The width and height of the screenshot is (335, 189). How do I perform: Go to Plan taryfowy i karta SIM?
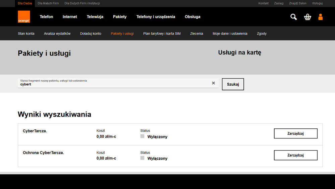162,33
